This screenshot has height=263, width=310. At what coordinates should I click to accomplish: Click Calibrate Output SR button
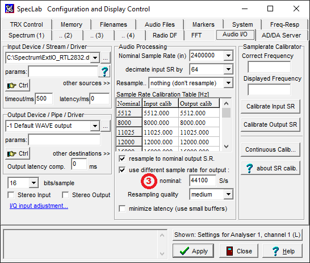(x=270, y=124)
